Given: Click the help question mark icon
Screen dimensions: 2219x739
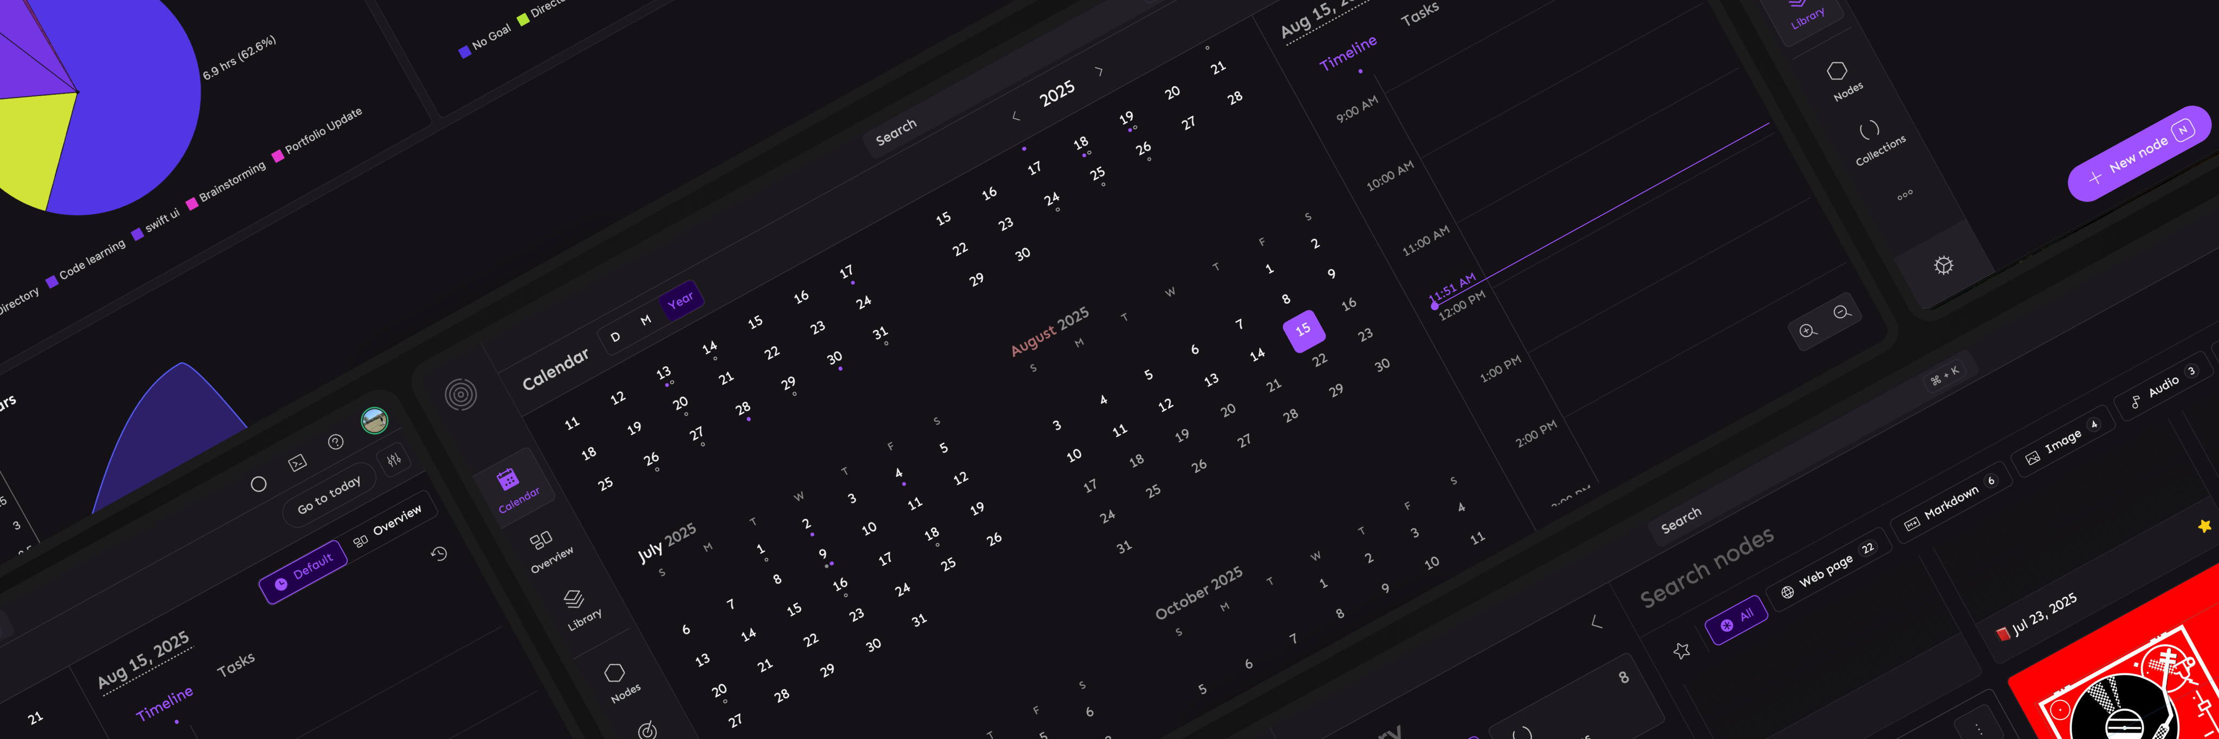Looking at the screenshot, I should (x=336, y=442).
